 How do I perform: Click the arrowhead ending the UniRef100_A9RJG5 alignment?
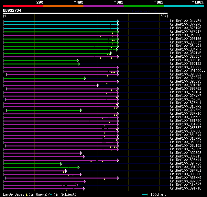click(85, 182)
